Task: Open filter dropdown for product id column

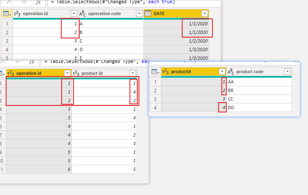Action: [133, 73]
